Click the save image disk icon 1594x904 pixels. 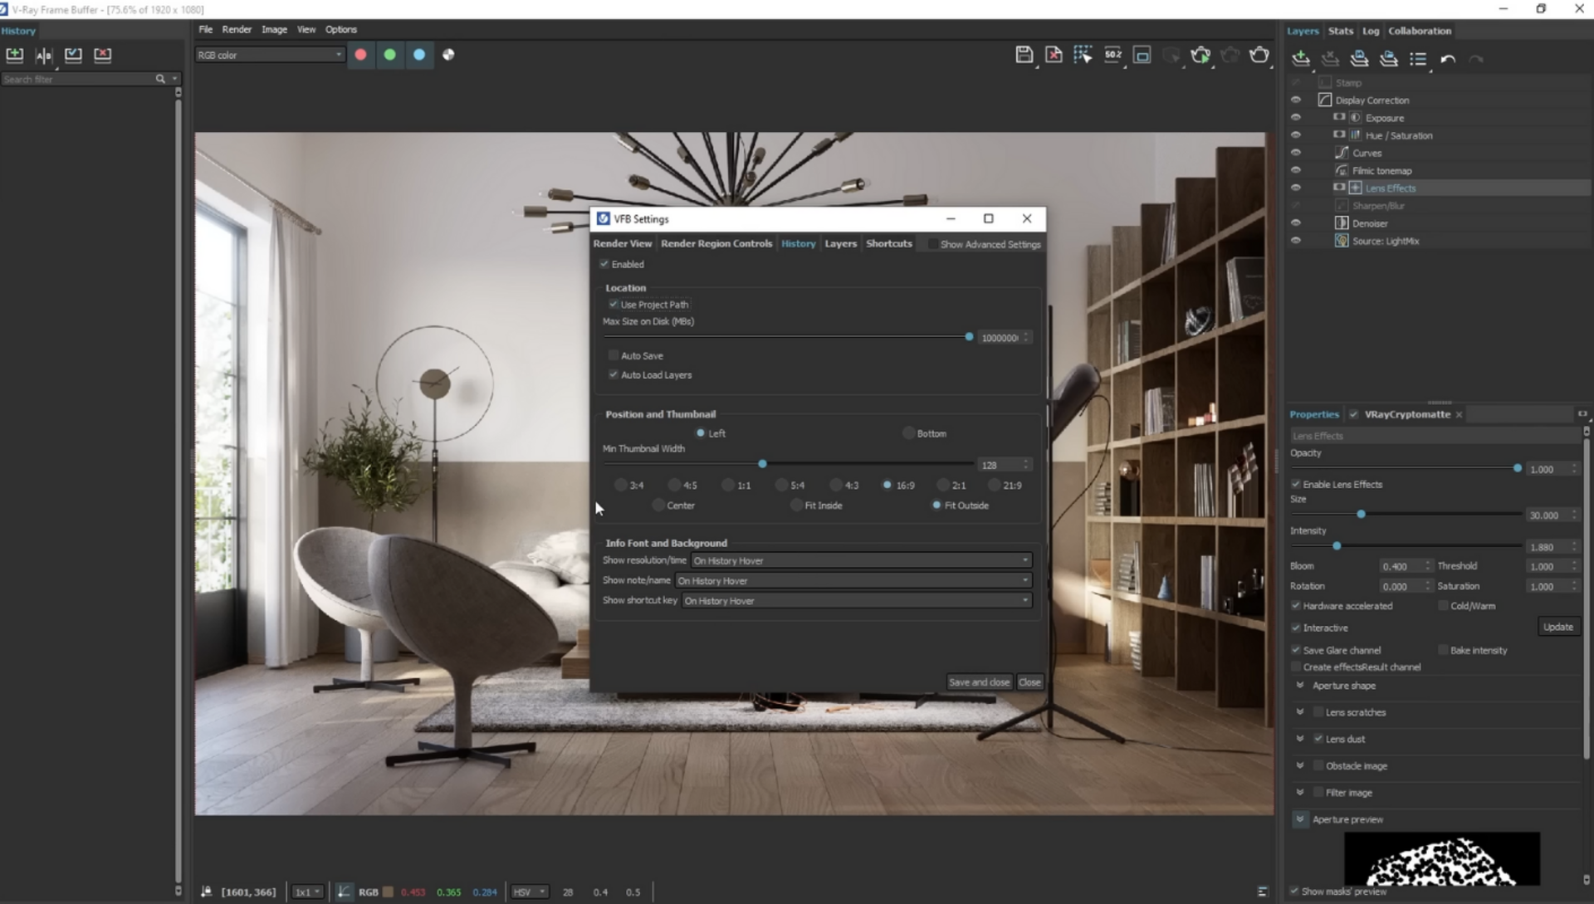click(x=1024, y=55)
